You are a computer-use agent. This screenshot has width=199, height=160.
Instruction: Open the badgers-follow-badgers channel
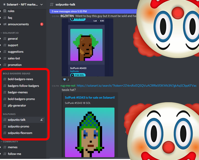[x=23, y=86]
